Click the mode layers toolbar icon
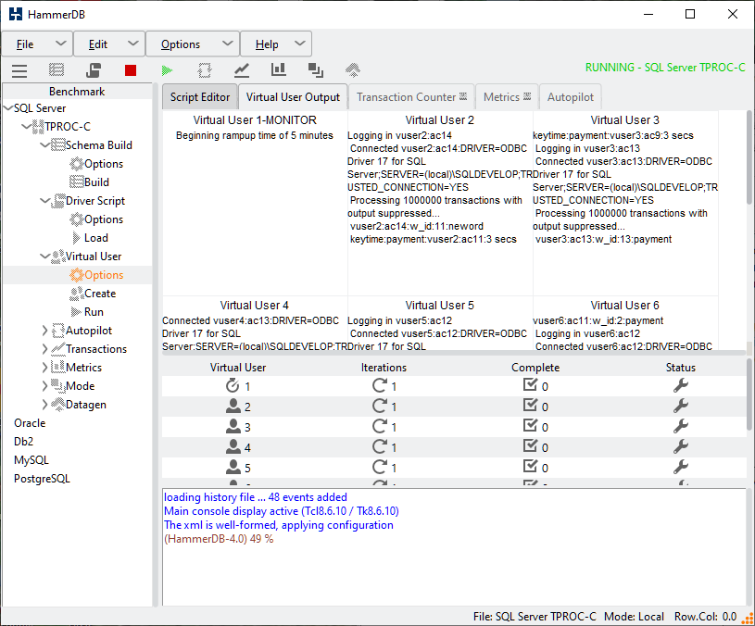 [316, 70]
